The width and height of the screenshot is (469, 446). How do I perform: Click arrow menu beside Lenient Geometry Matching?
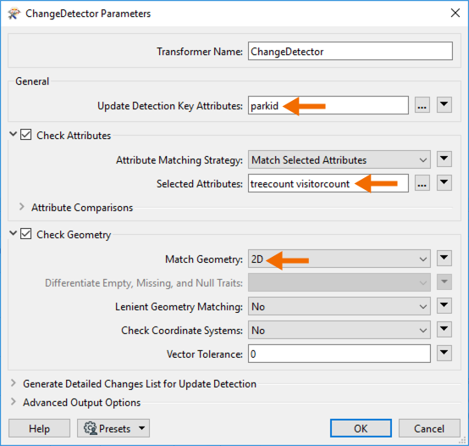click(x=444, y=306)
